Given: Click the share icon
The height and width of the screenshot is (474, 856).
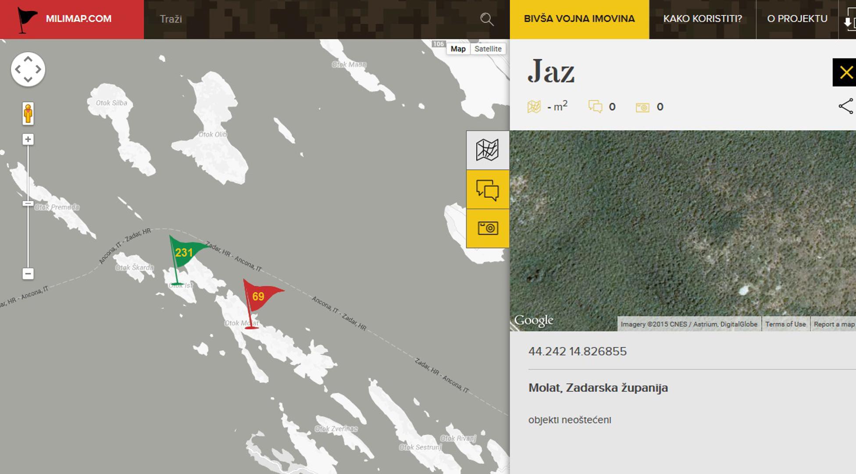Looking at the screenshot, I should click(x=845, y=106).
